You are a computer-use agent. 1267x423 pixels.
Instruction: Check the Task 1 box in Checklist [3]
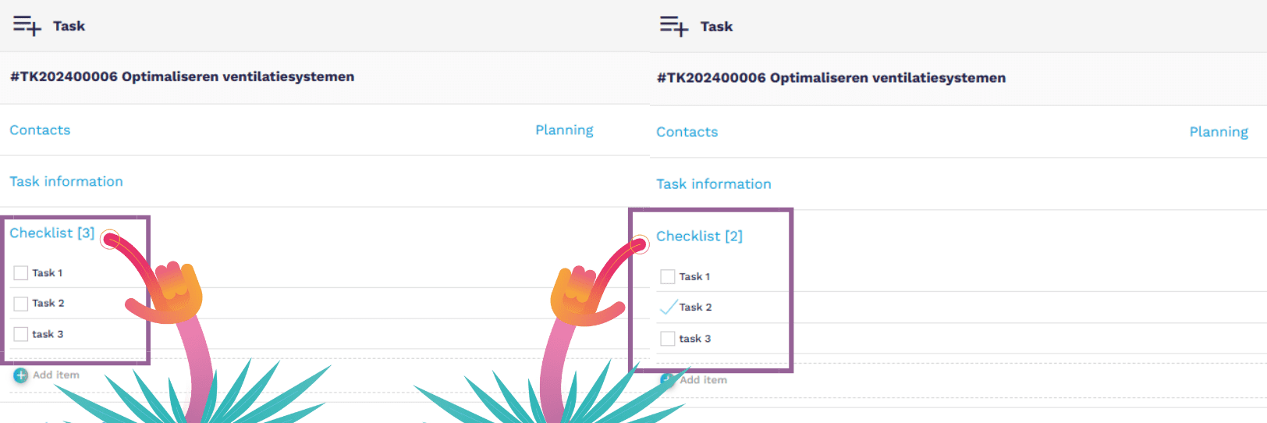(21, 273)
